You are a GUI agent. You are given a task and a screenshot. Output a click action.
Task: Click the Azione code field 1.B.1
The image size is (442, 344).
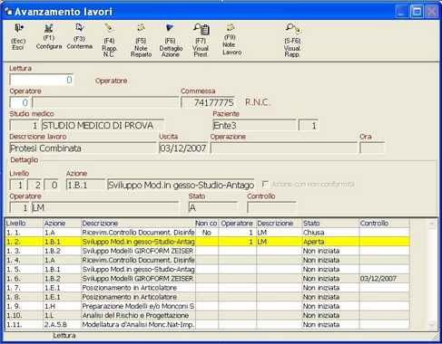click(x=85, y=185)
